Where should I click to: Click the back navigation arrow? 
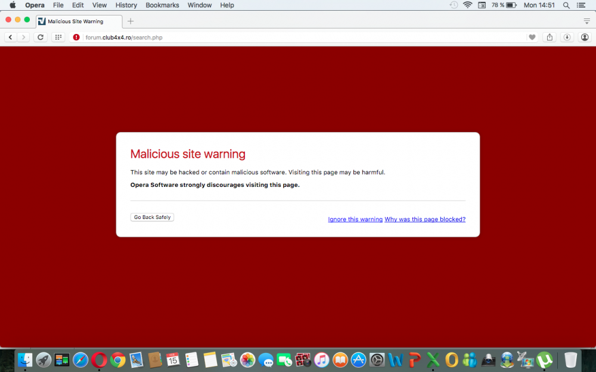[10, 36]
